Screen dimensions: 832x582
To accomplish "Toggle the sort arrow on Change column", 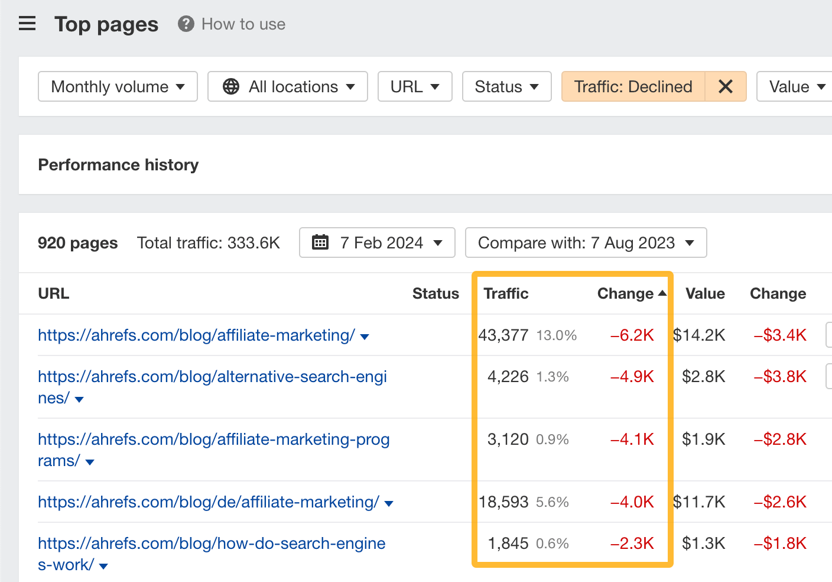I will pos(663,292).
